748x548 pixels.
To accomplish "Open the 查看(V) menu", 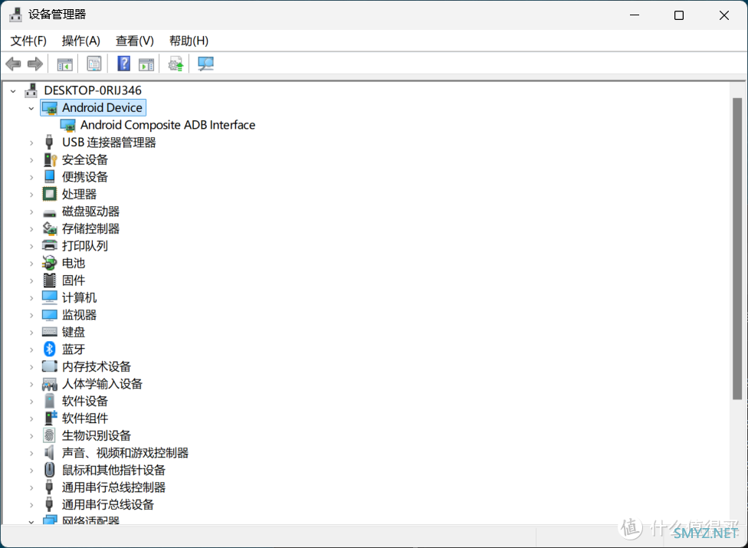I will [135, 41].
